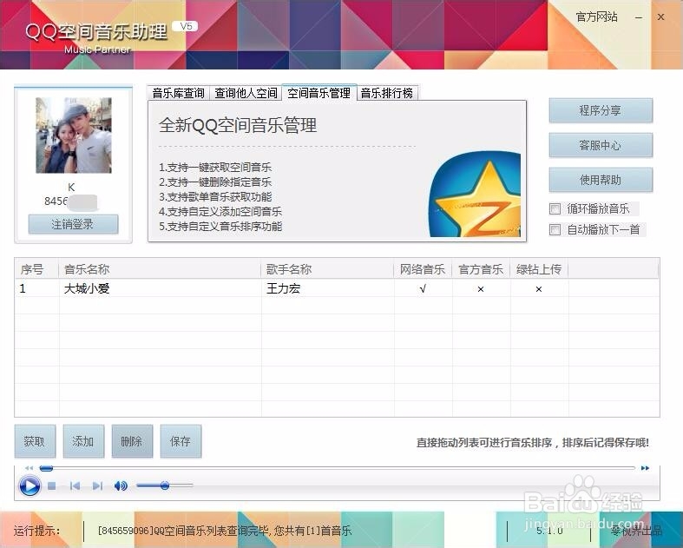Click the × mark under 官方音乐
Viewport: 683px width, 548px height.
coord(481,289)
